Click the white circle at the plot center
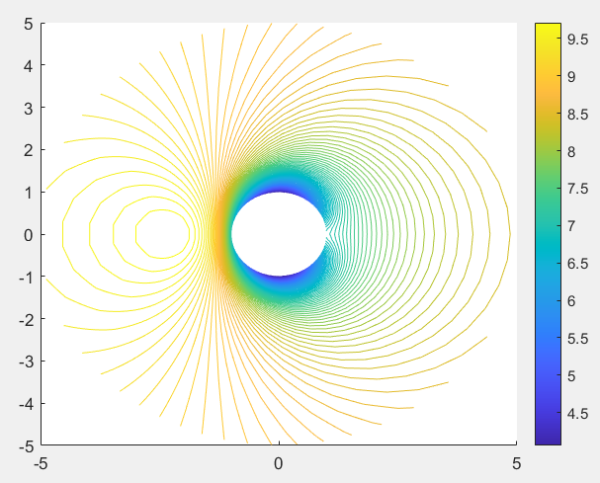Screen dimensions: 600x483 [x=279, y=234]
